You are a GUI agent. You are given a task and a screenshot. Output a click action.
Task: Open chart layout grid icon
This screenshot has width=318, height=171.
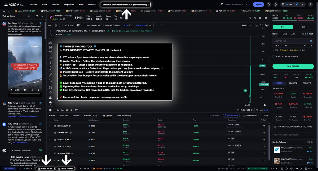tap(78, 25)
